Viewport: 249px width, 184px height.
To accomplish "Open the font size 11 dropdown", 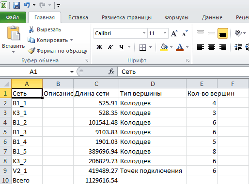I will click(165, 33).
